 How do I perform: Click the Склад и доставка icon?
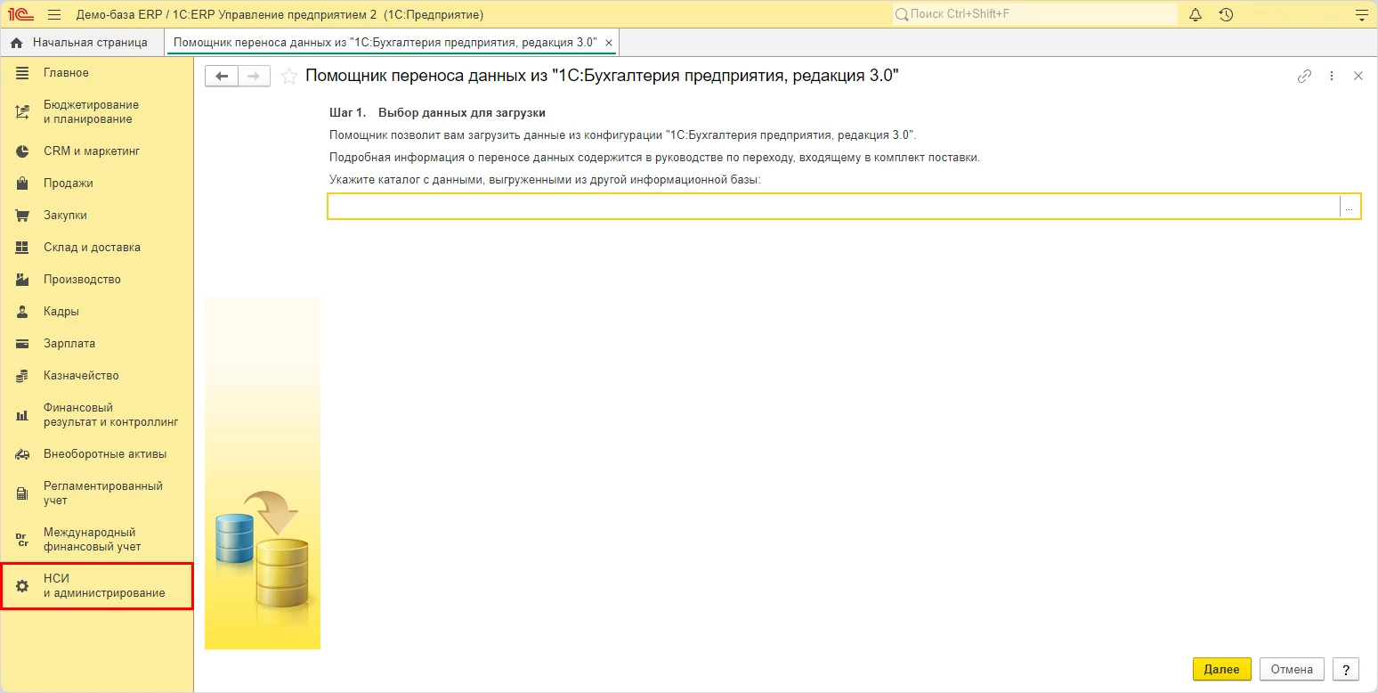coord(23,248)
